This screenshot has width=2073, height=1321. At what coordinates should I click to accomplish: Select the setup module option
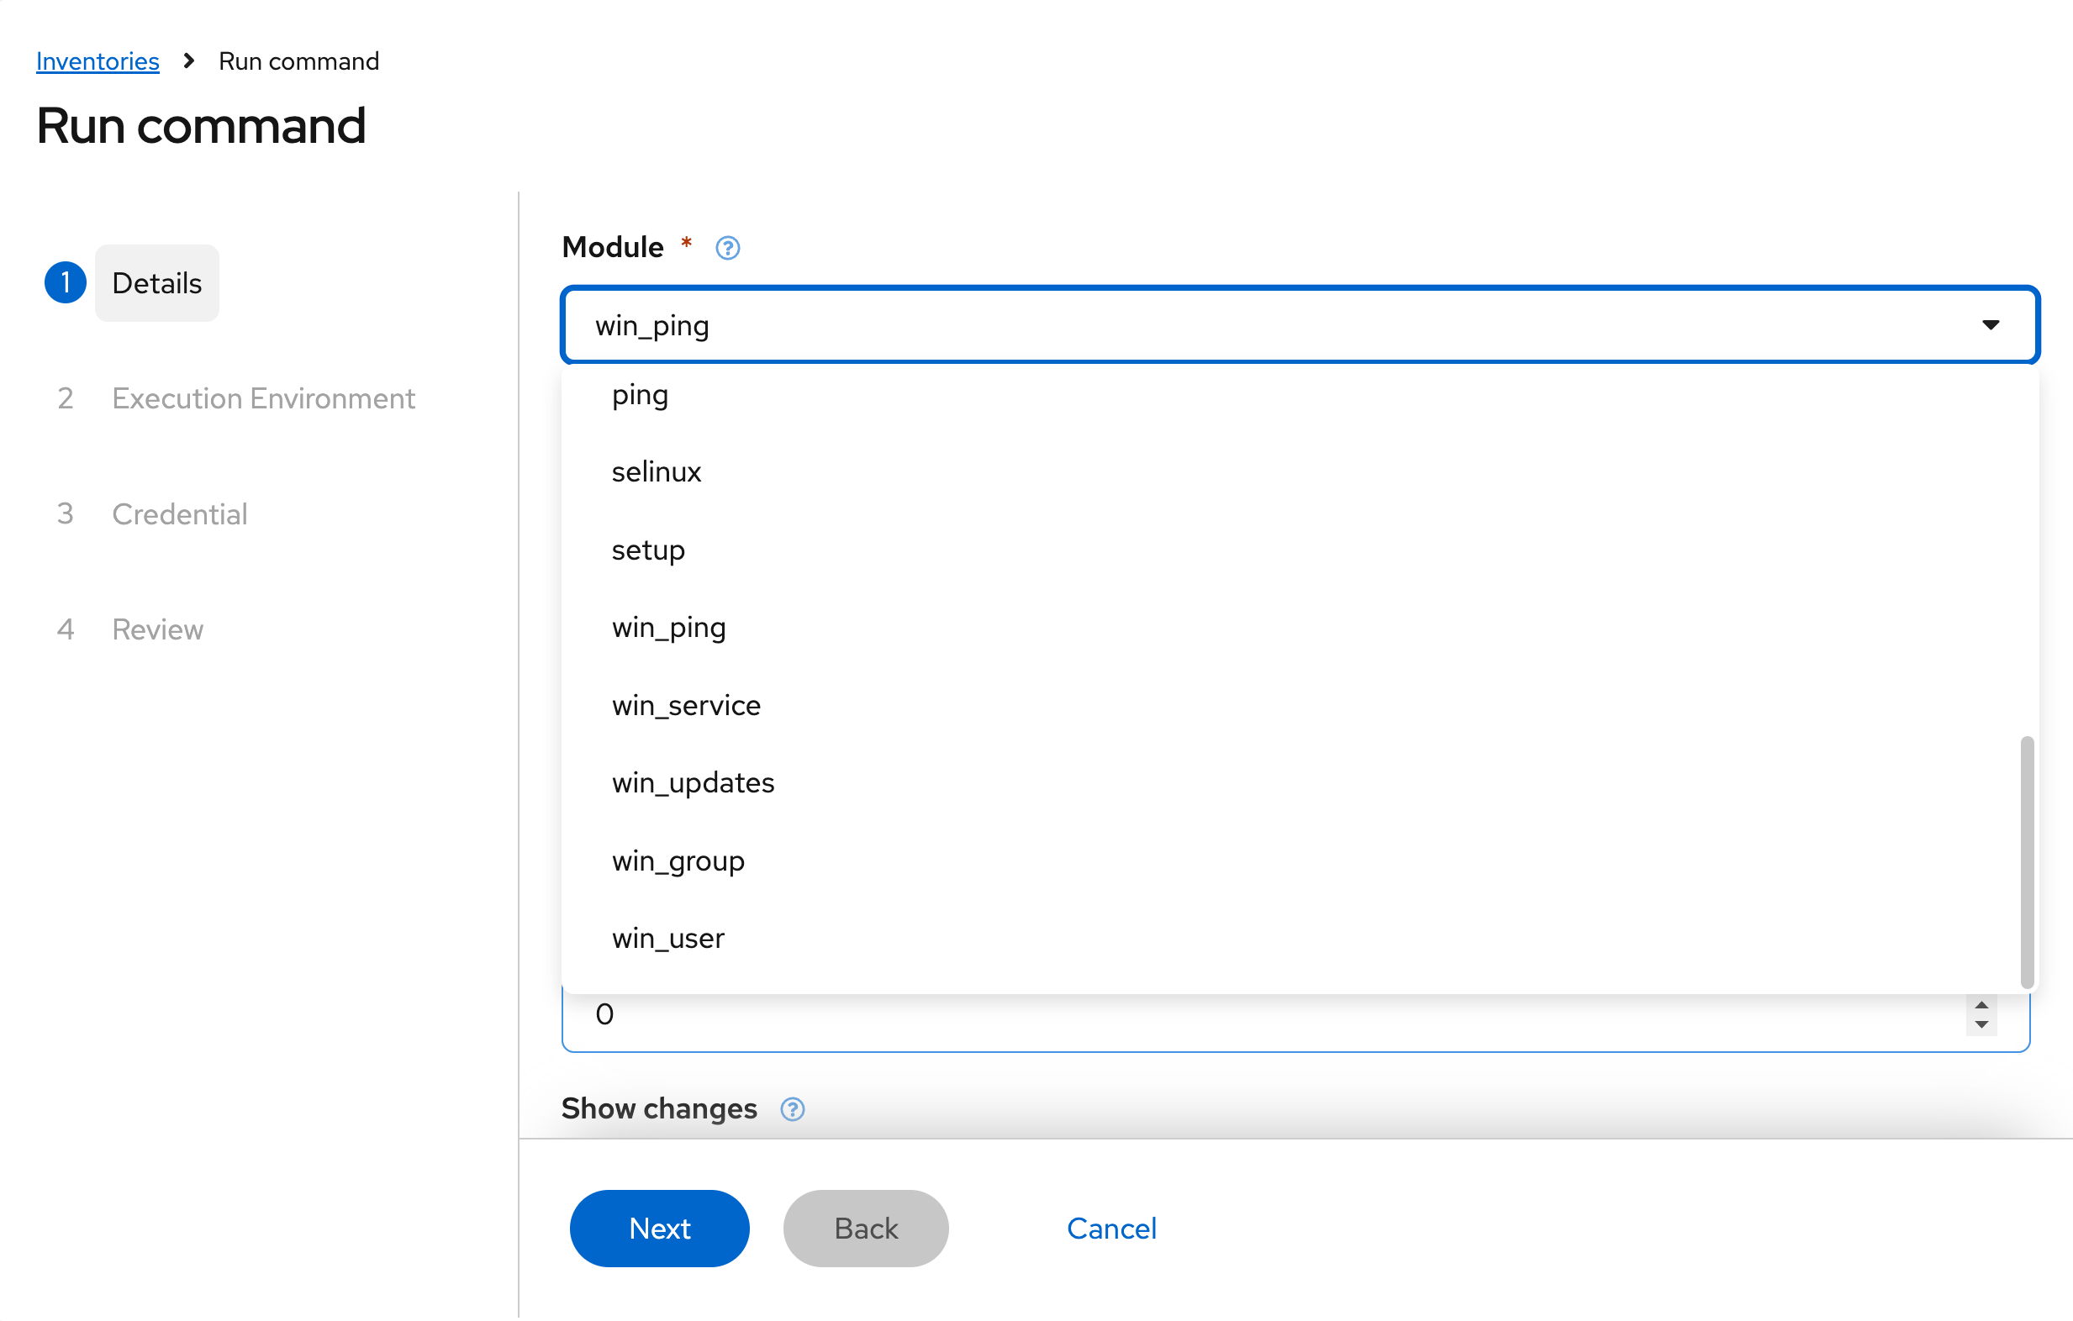coord(648,550)
